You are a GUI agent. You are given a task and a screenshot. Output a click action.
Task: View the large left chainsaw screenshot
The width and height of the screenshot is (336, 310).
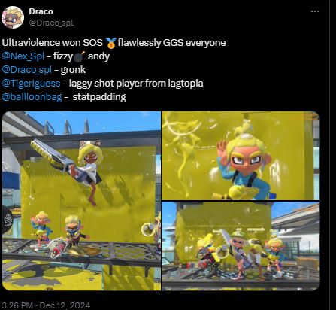click(x=81, y=201)
